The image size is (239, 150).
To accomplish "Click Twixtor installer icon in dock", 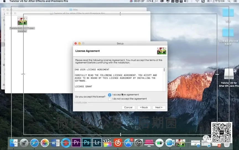I will pos(180,143).
